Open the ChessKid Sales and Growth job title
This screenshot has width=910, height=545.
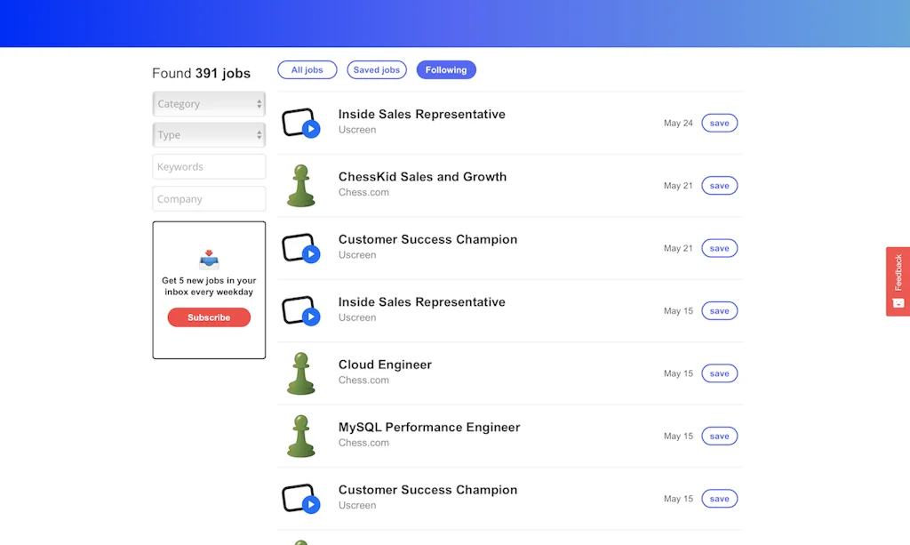click(422, 177)
